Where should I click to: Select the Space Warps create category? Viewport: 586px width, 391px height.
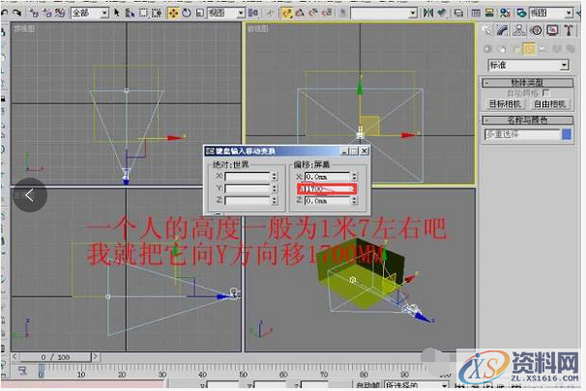(557, 49)
